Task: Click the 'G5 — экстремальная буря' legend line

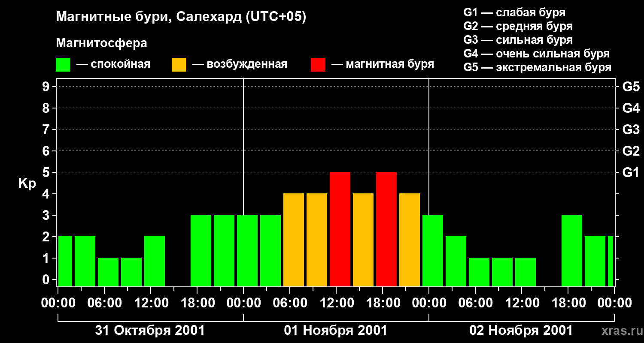Action: point(538,67)
